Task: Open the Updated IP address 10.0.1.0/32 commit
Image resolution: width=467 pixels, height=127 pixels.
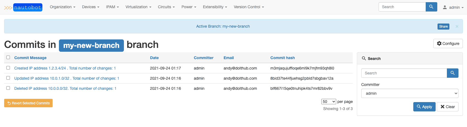Action: [x=67, y=78]
